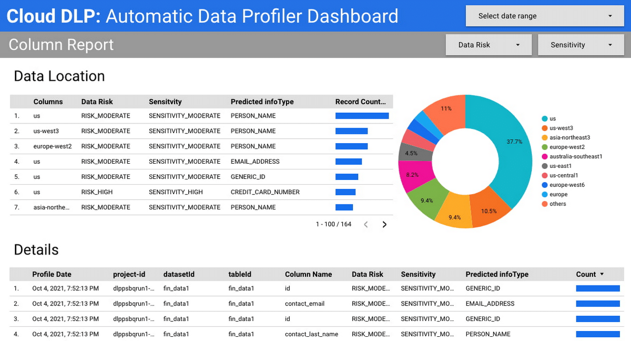The image size is (631, 341).
Task: Click the tableId column header
Action: (240, 274)
